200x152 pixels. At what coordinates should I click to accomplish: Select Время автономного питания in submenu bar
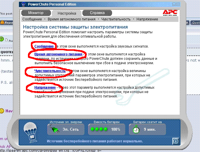[x=72, y=19]
